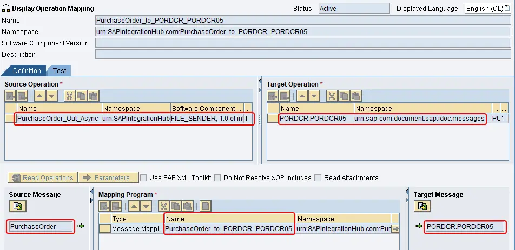Check the Read Attachments option

(318, 178)
